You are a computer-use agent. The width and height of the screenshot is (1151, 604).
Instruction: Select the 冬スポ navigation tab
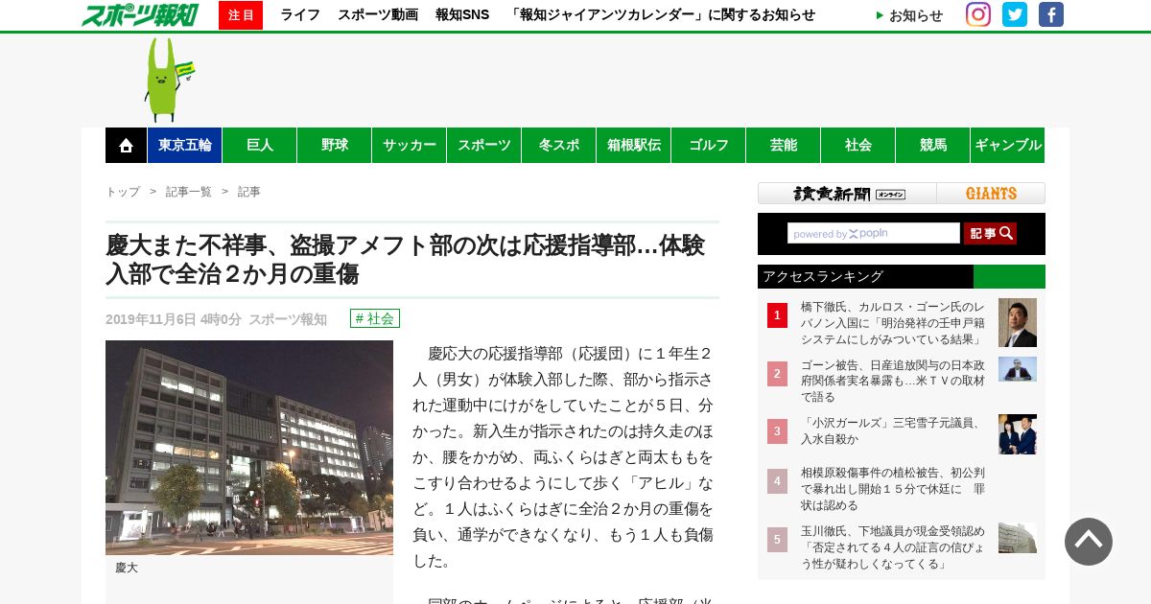coord(559,145)
